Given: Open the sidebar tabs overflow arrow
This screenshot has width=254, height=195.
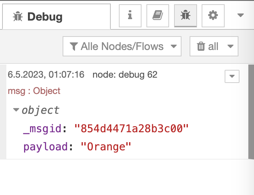Looking at the screenshot, I should (x=241, y=15).
